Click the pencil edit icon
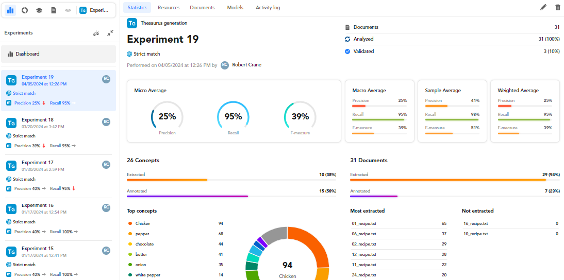The image size is (564, 280). pos(543,7)
